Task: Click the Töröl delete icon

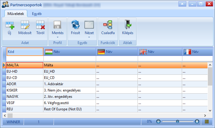Action: [x=40, y=25]
